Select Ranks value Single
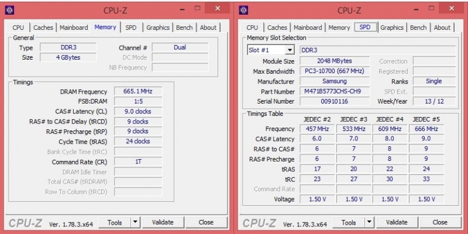This screenshot has width=468, height=234. coord(434,81)
